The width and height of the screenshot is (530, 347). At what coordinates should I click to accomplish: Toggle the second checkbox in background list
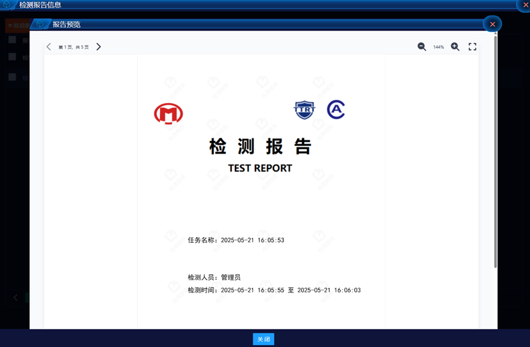12,56
